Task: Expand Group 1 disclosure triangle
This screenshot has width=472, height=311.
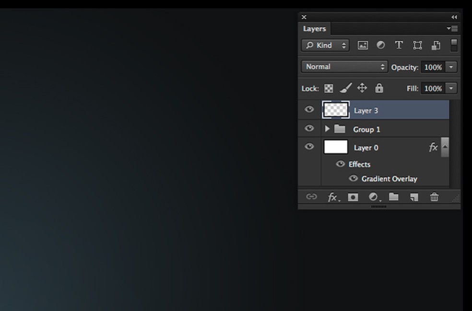Action: tap(327, 129)
